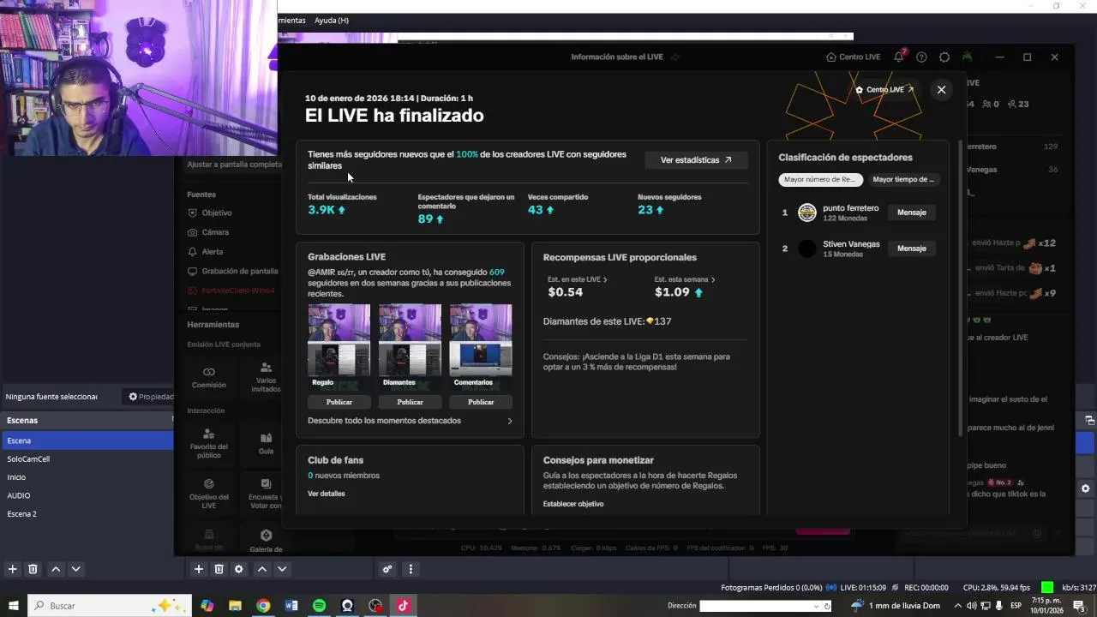
Task: Open Objetivo del LIVE tool
Action: pyautogui.click(x=209, y=493)
